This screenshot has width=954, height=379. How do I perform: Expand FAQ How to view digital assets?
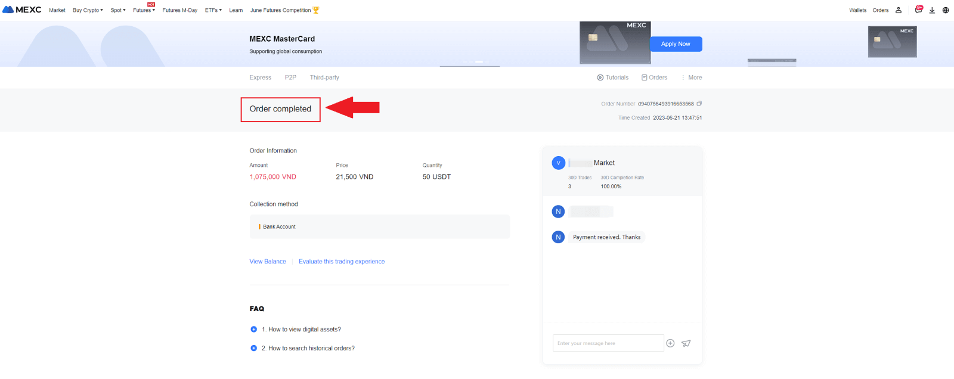tap(254, 330)
